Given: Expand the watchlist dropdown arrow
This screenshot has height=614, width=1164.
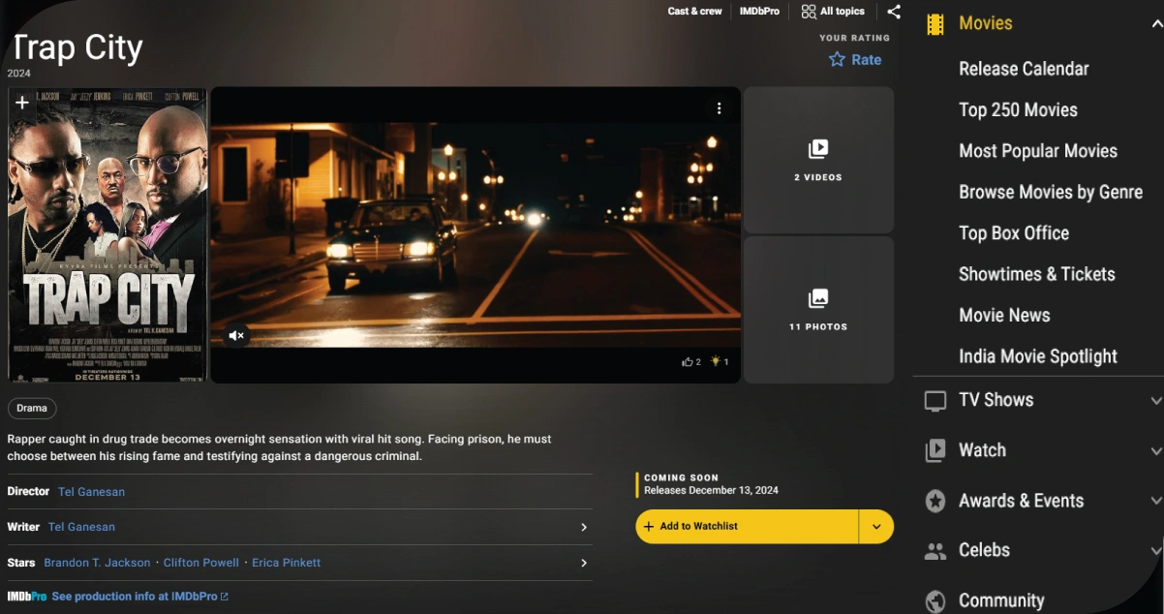Looking at the screenshot, I should (x=875, y=527).
